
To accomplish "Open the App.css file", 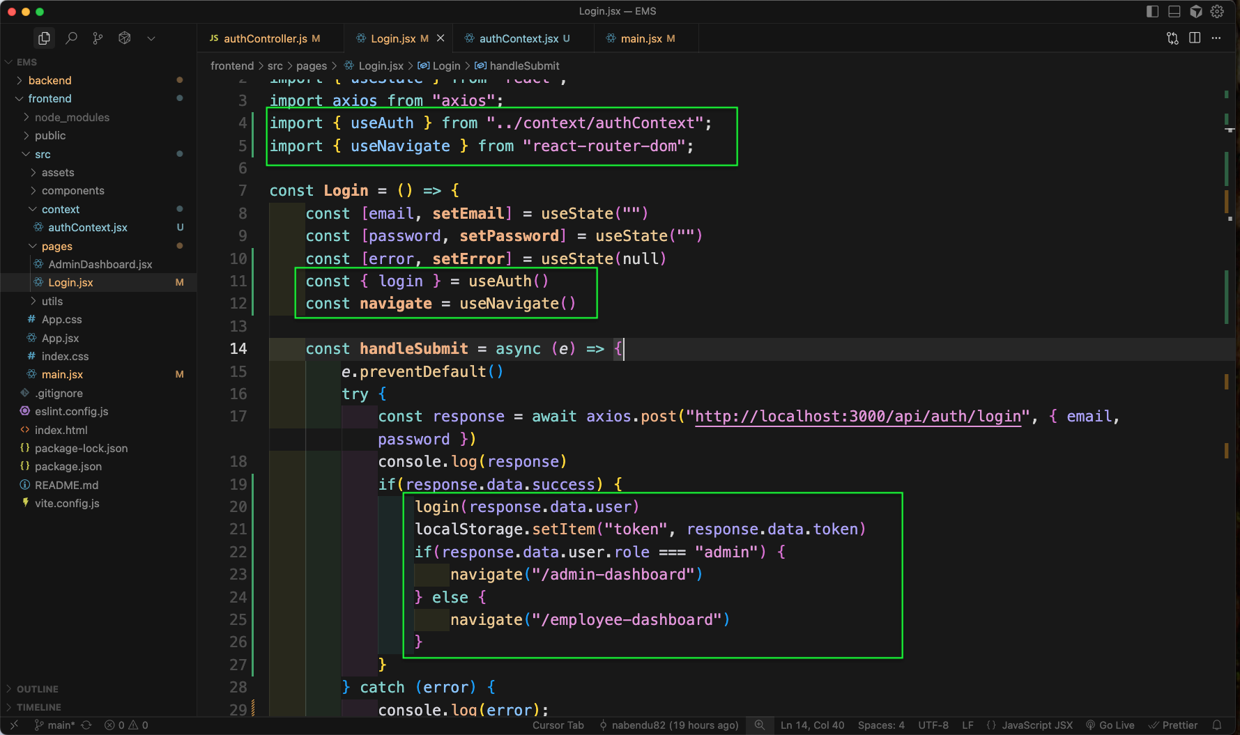I will tap(98, 320).
